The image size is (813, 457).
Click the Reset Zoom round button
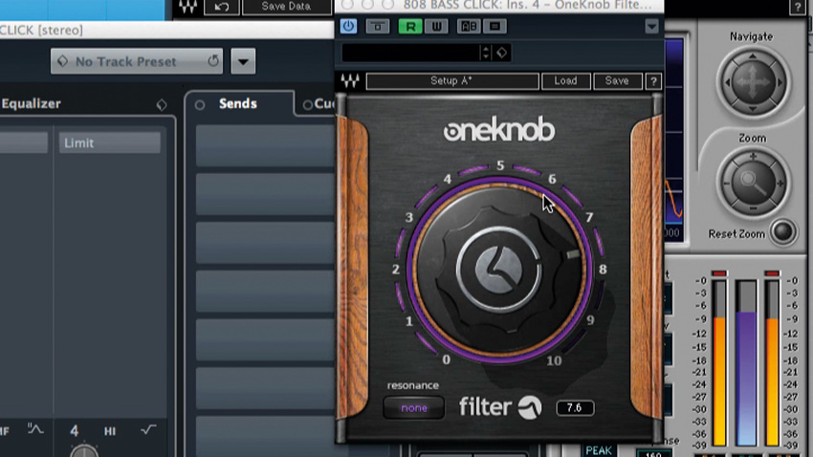tap(782, 232)
